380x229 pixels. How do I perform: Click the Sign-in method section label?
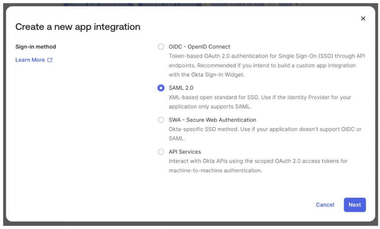[x=36, y=47]
